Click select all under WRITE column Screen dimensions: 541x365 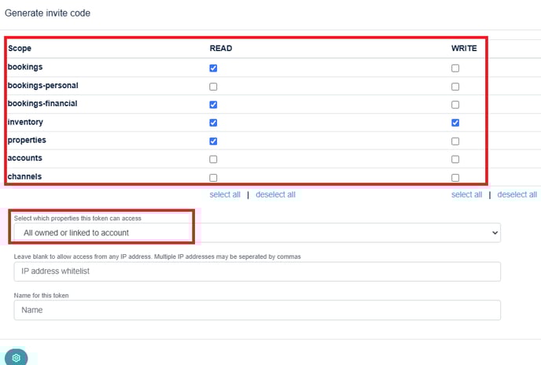click(x=466, y=194)
